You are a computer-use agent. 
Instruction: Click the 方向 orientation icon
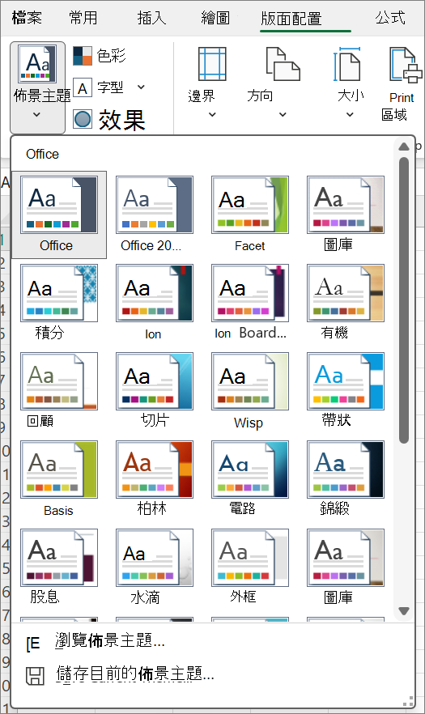tap(283, 64)
